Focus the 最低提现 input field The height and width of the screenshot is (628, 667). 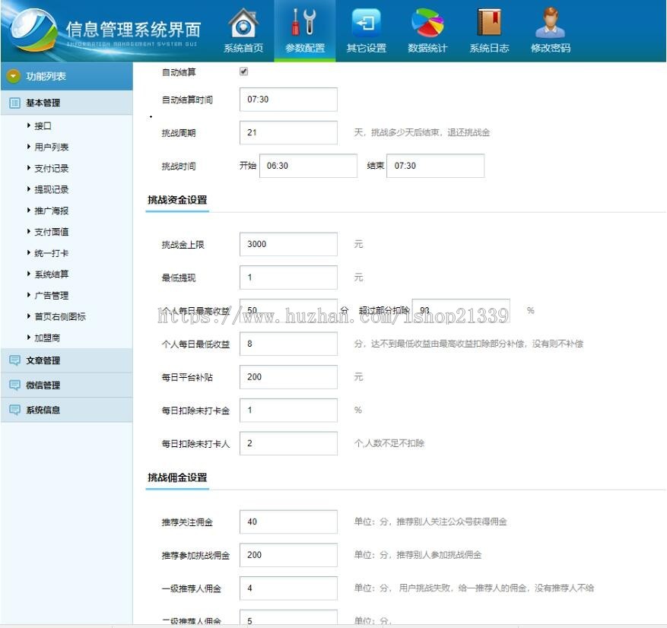click(288, 278)
